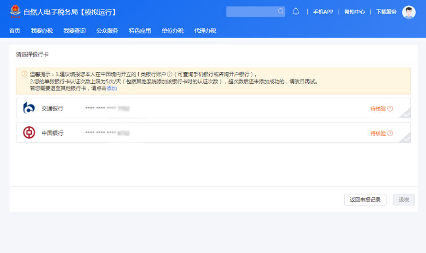
Task: Open the 我要办税 menu
Action: tap(42, 31)
